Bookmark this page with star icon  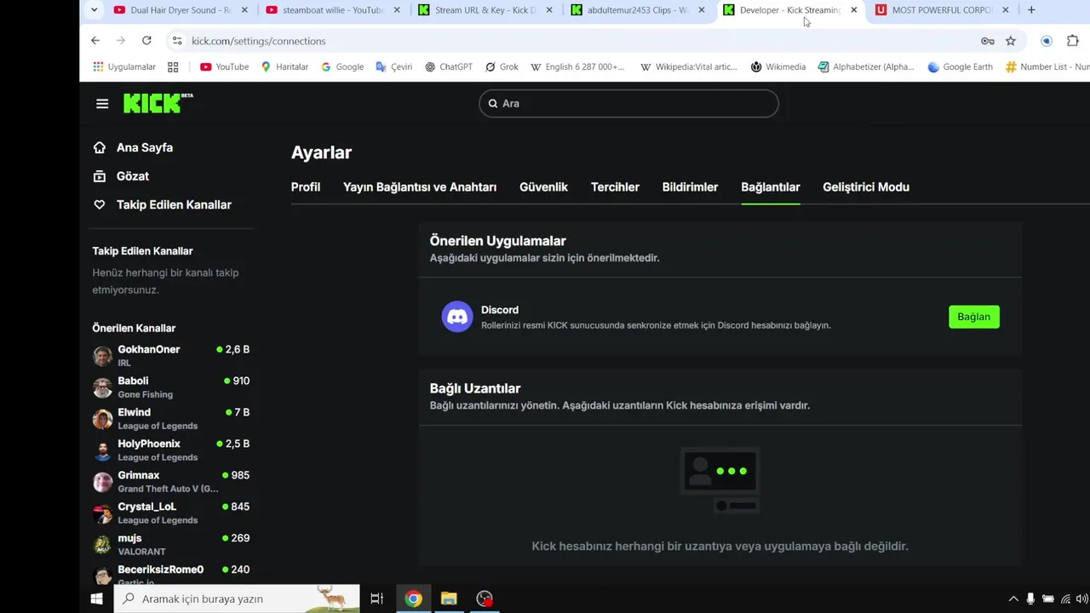(x=1011, y=40)
